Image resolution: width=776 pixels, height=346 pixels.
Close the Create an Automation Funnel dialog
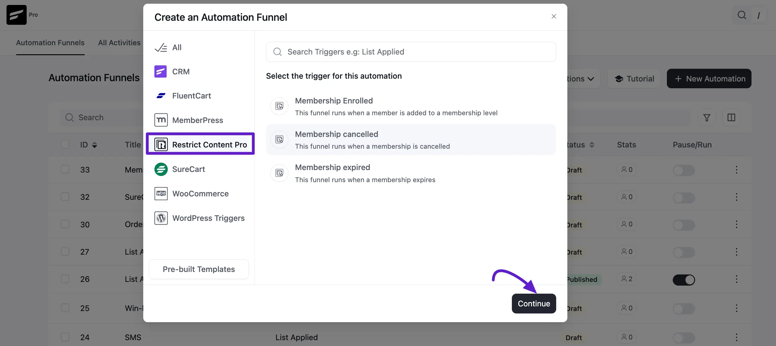tap(554, 16)
